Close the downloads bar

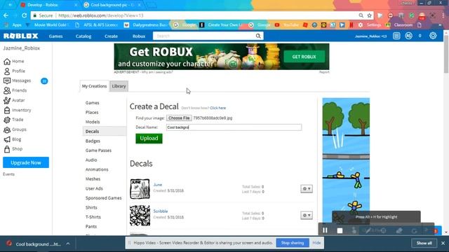[443, 243]
